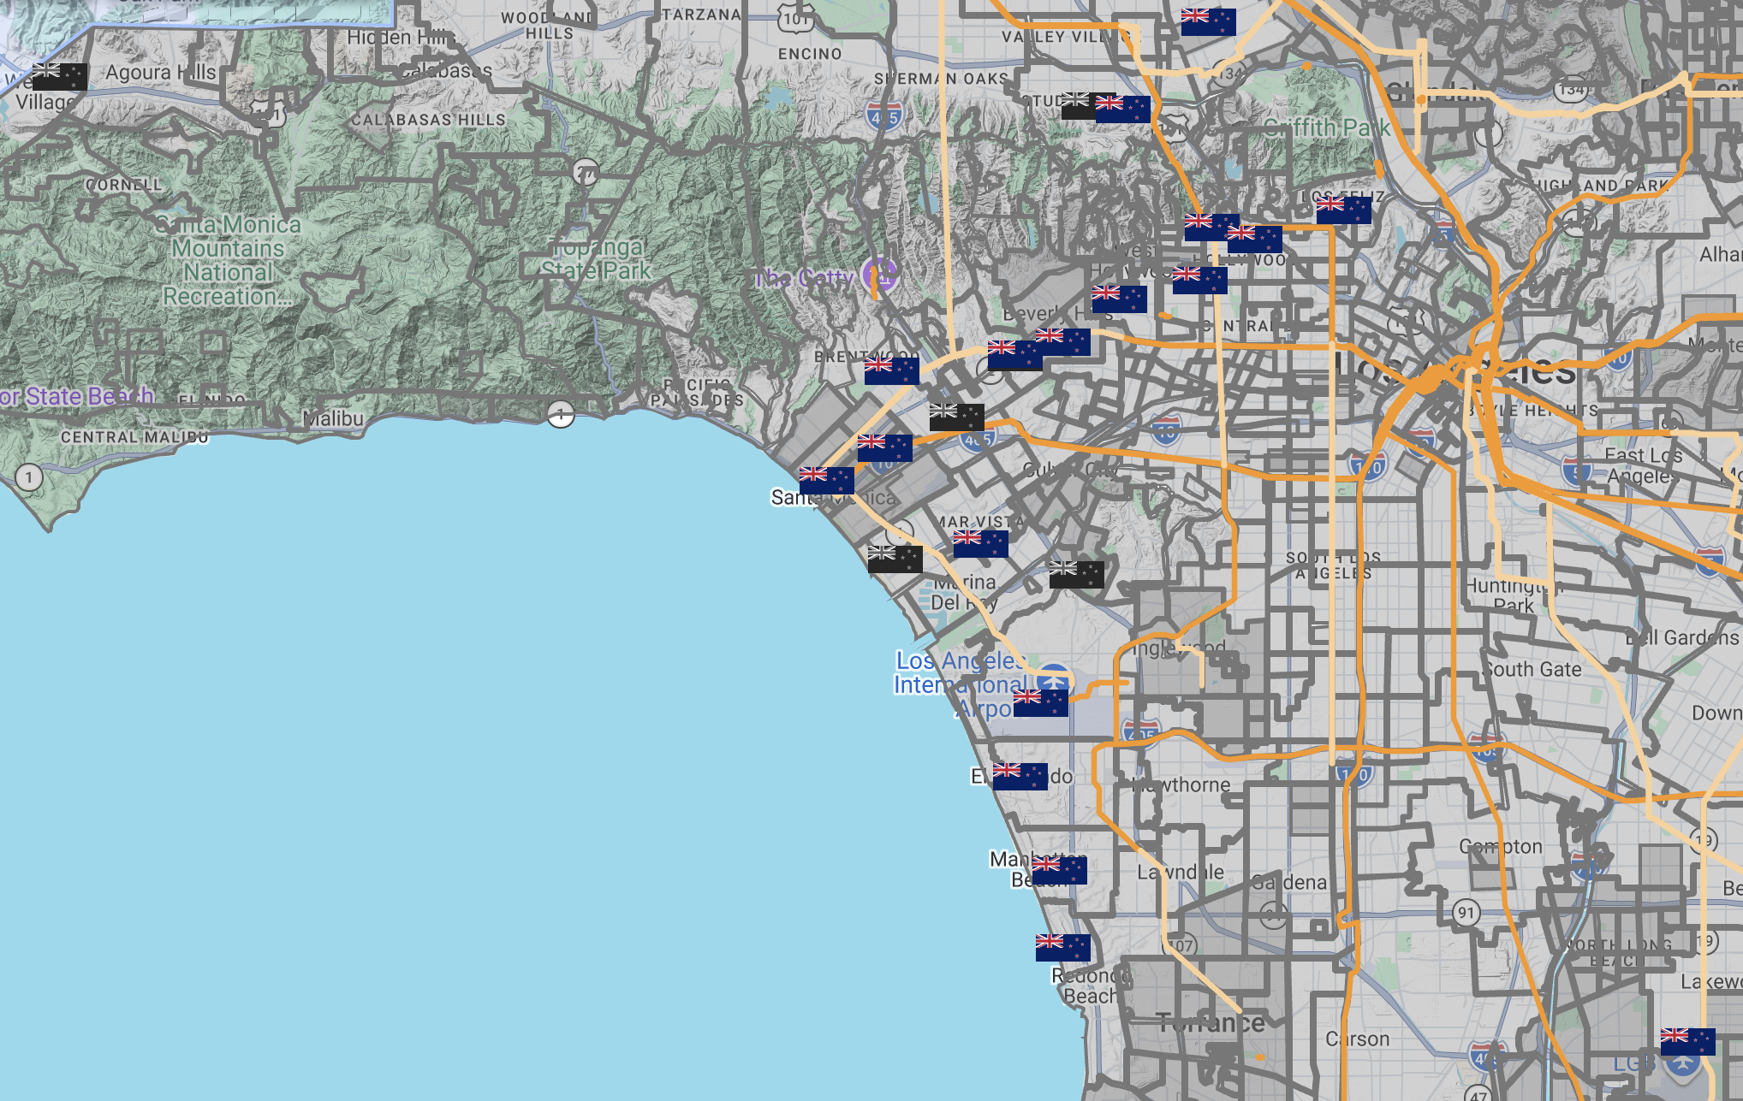Click the flag at Long Beach airport

1687,1041
